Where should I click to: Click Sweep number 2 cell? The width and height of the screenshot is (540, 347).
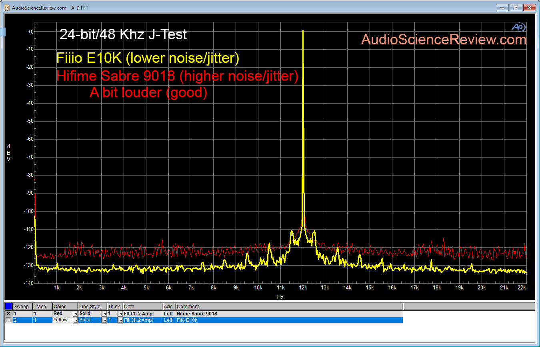point(22,320)
